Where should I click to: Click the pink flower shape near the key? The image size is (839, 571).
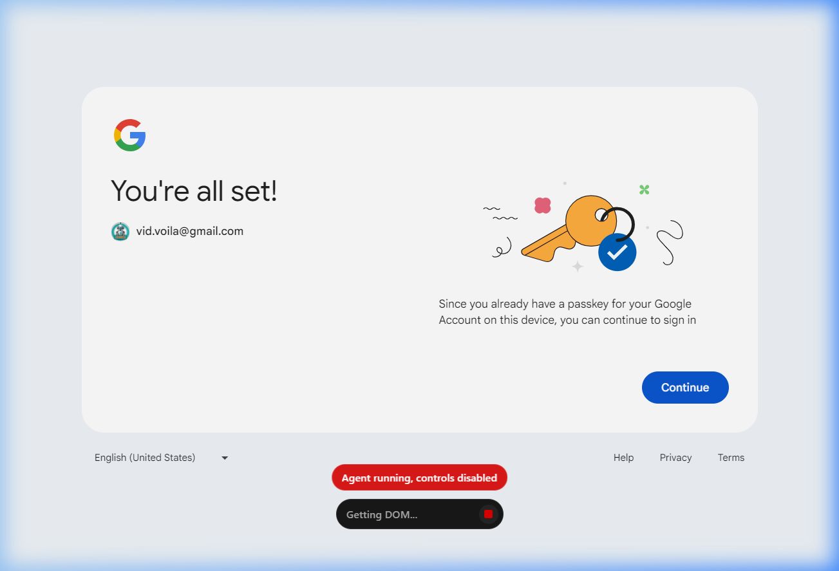tap(543, 205)
